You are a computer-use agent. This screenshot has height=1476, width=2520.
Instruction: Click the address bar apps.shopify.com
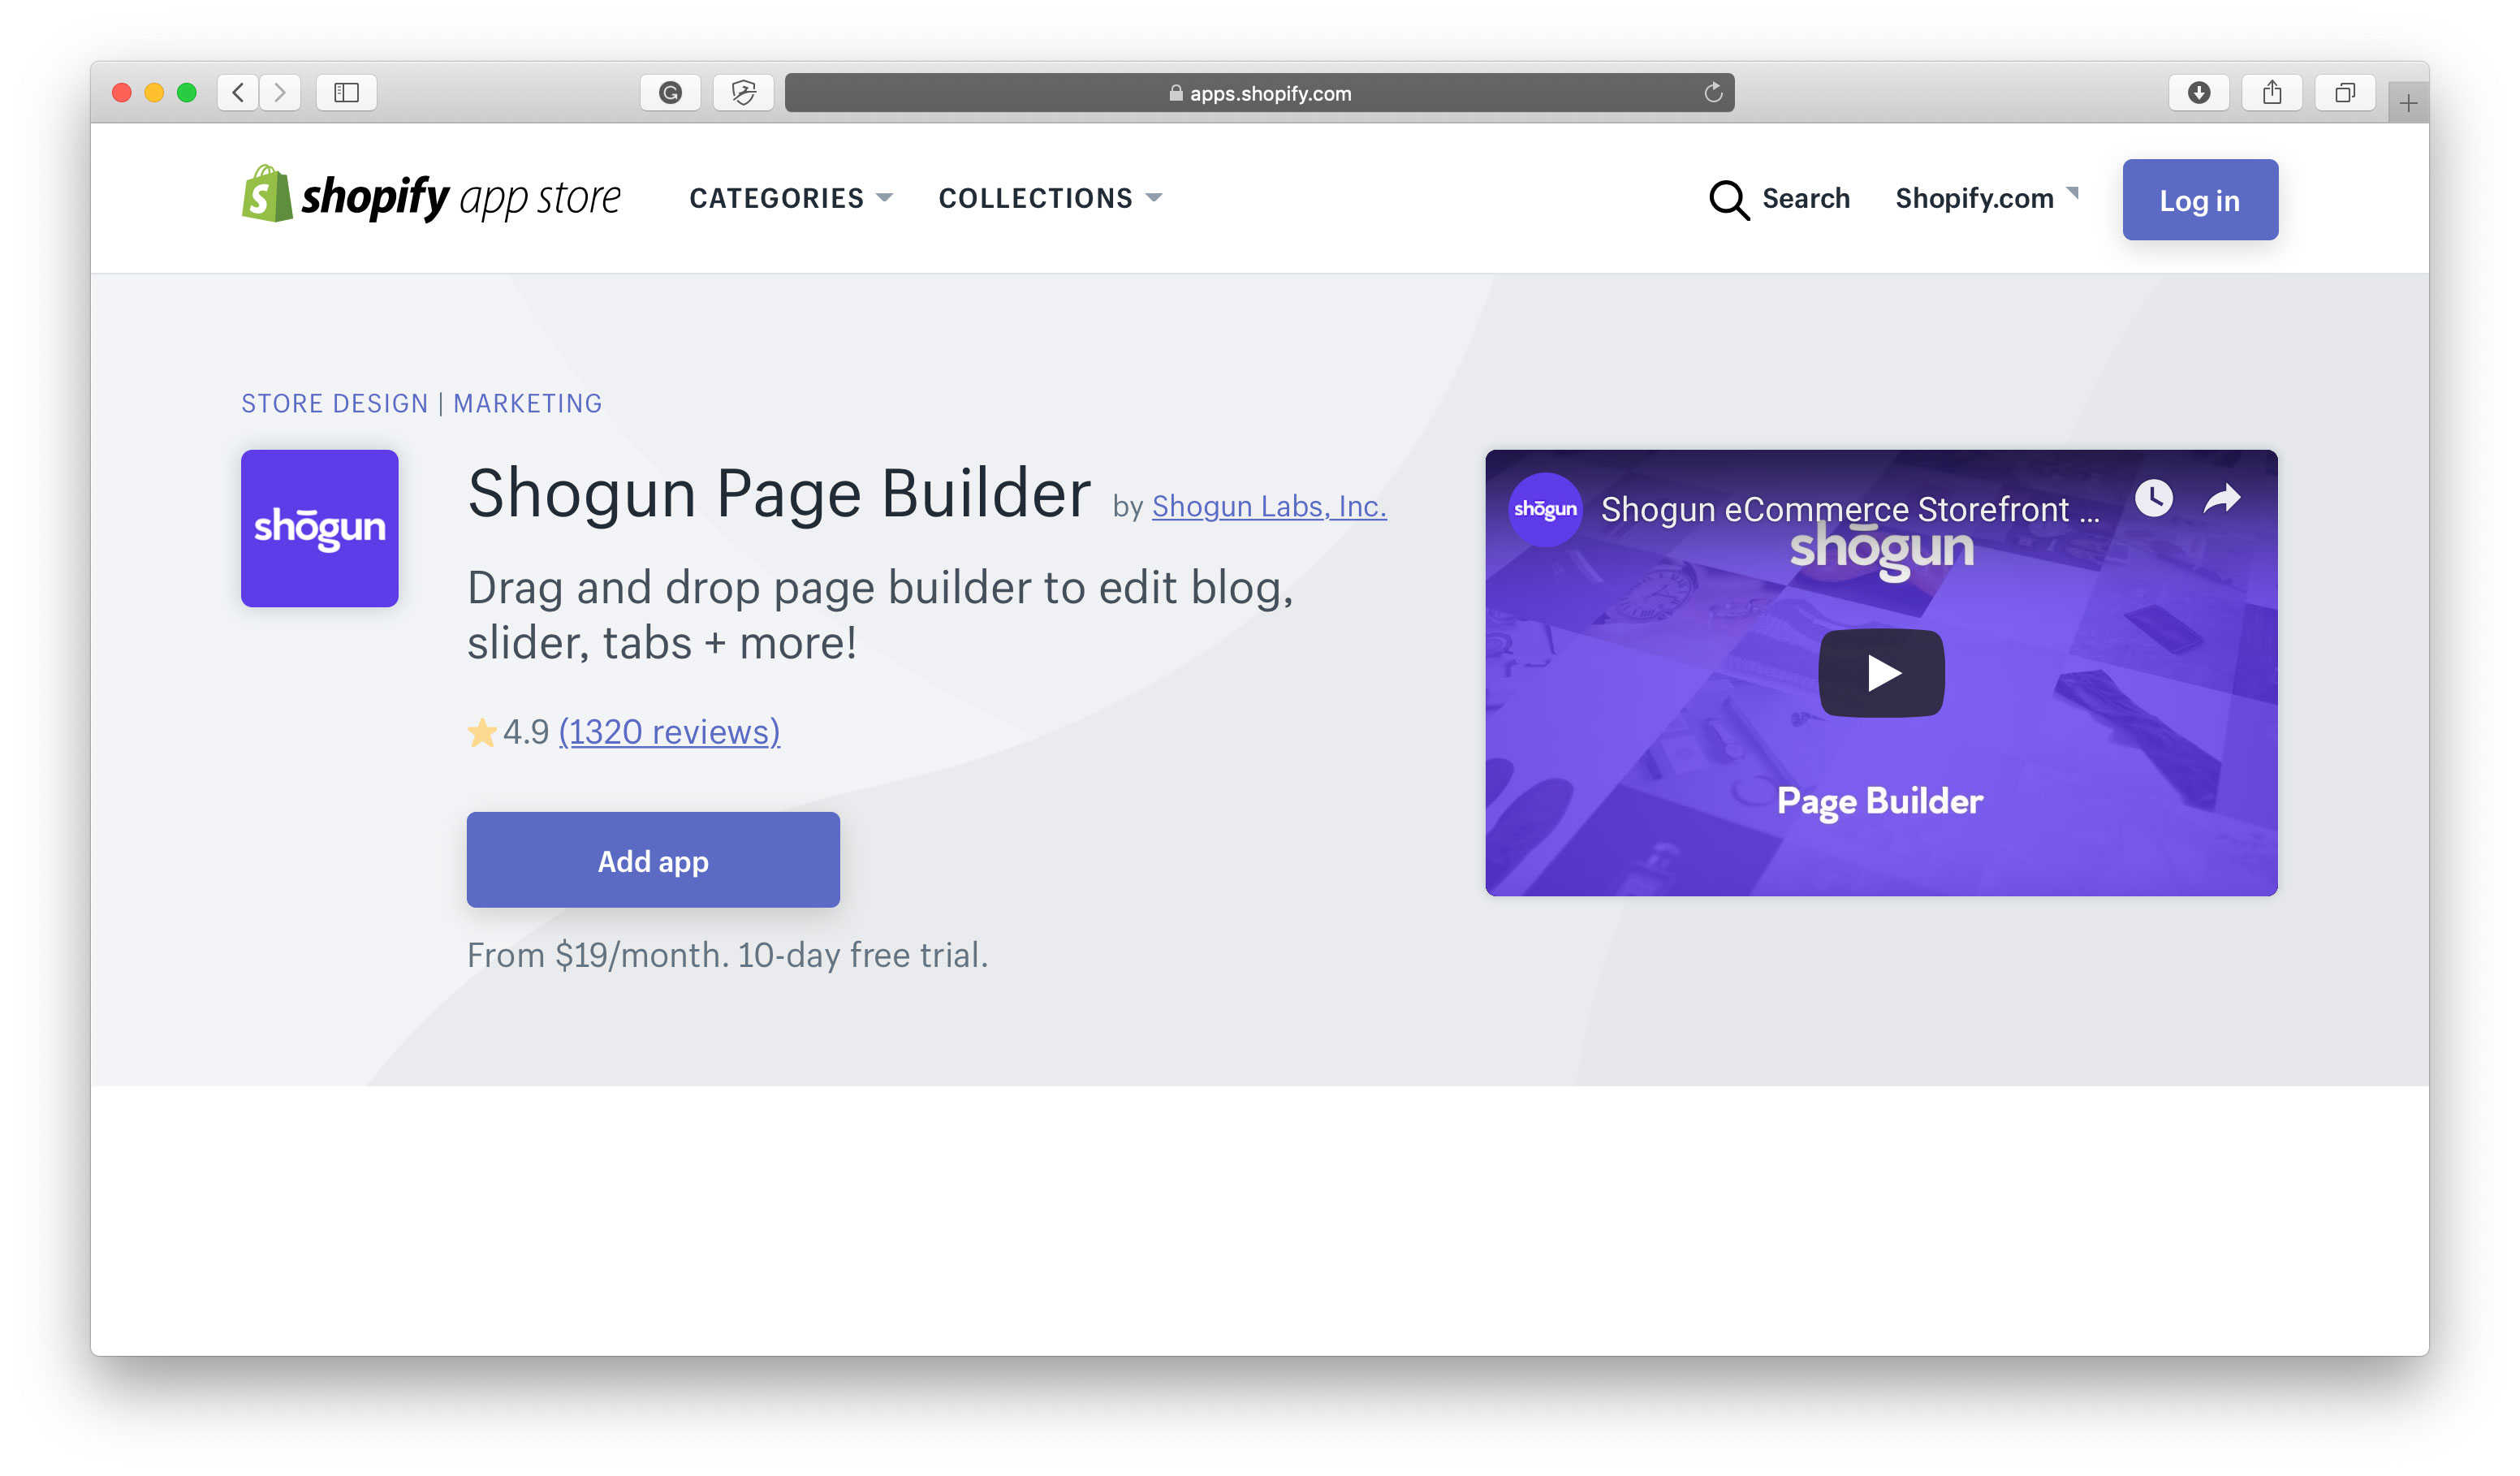1259,93
